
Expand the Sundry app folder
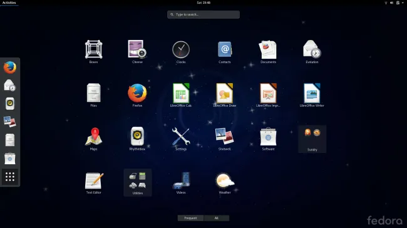click(x=312, y=139)
